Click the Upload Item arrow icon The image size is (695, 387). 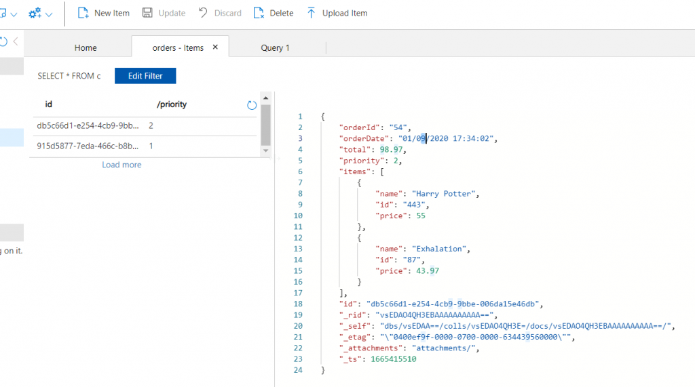(x=311, y=13)
